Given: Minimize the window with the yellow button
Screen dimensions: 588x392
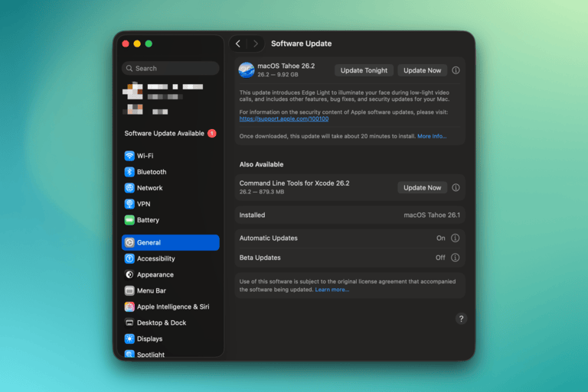Looking at the screenshot, I should coord(137,44).
